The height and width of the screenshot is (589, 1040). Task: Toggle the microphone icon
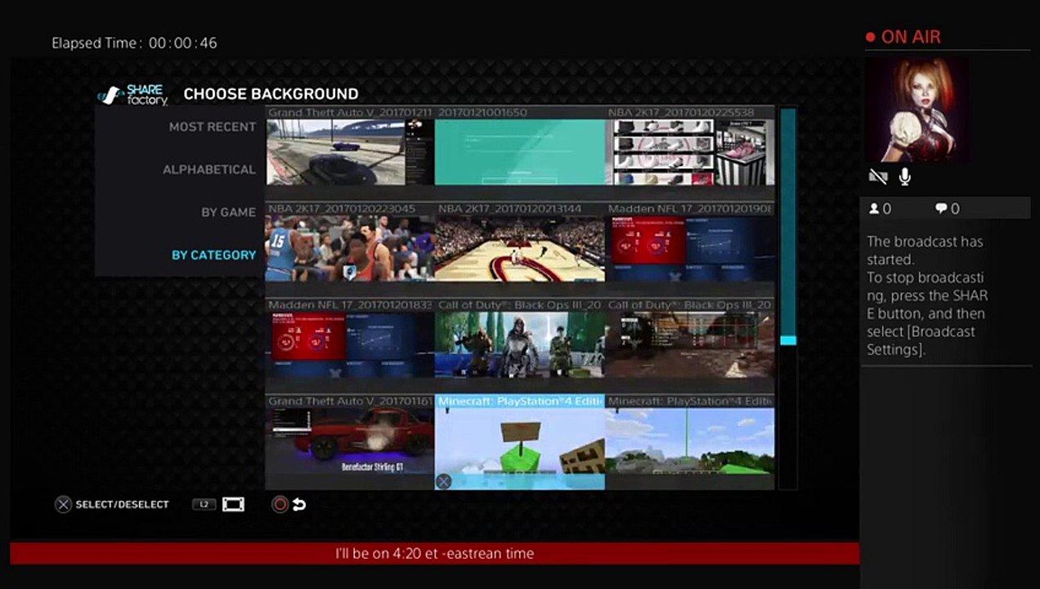tap(905, 177)
